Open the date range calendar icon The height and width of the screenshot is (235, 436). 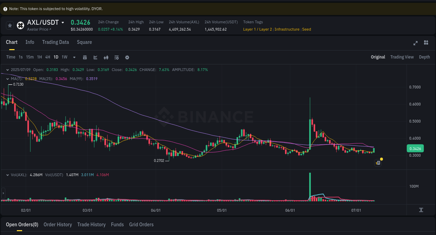click(85, 57)
